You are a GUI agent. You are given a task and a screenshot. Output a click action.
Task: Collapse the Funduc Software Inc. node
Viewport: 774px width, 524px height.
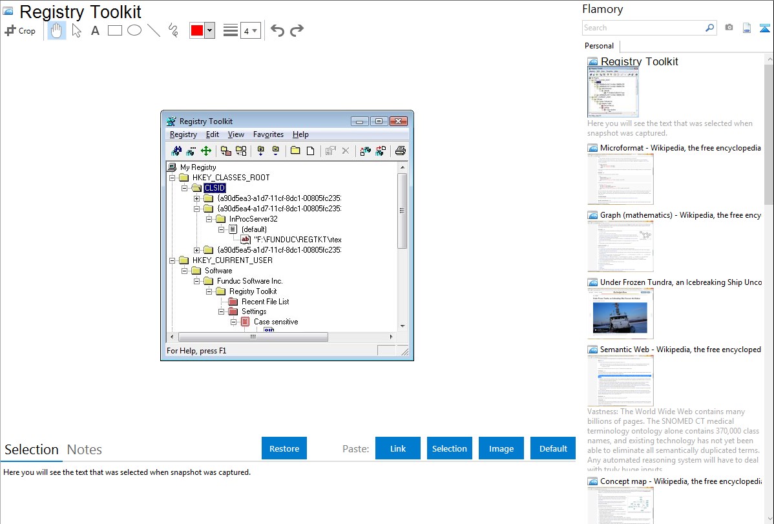click(x=197, y=282)
